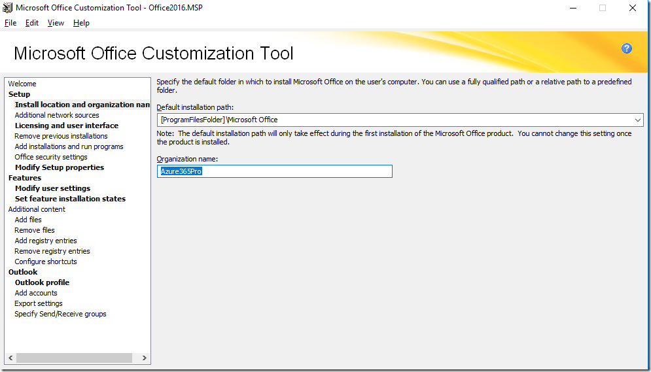Select Additional content heading
Image resolution: width=651 pixels, height=372 pixels.
click(x=37, y=209)
